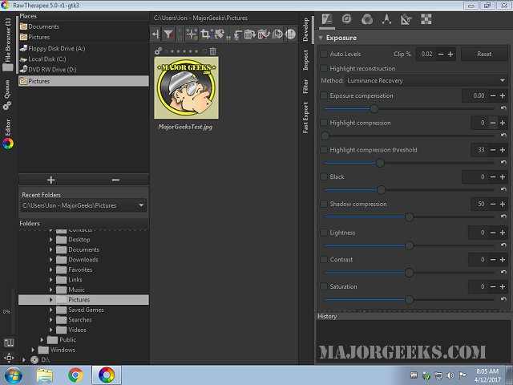Switch to the Filter vertical tab
The image size is (513, 385).
click(305, 87)
